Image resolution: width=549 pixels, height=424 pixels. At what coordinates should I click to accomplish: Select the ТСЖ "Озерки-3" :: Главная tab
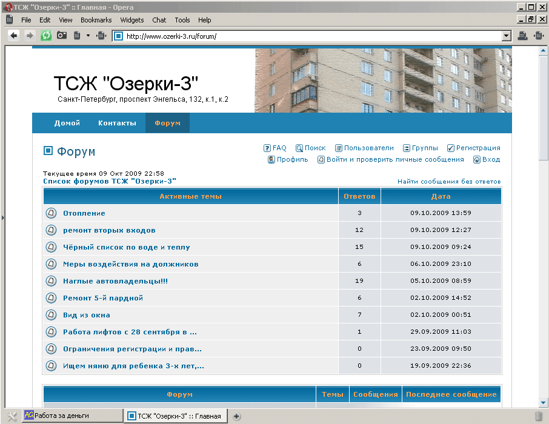(176, 416)
